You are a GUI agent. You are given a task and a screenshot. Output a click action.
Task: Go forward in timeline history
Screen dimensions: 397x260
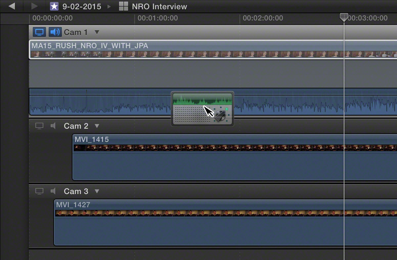[34, 6]
